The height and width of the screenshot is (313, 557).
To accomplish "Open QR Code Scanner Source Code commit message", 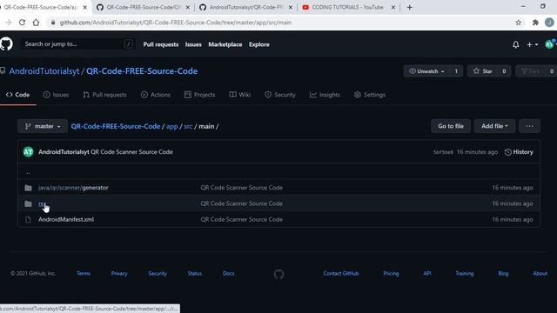I will point(131,152).
